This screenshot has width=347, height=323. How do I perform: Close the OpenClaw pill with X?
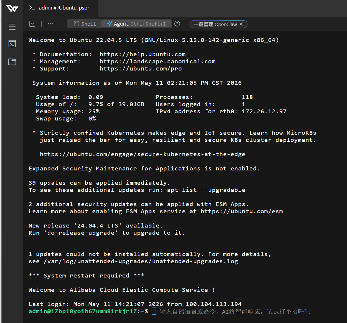pyautogui.click(x=241, y=24)
